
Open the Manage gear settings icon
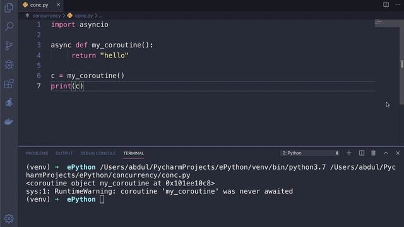point(9,219)
